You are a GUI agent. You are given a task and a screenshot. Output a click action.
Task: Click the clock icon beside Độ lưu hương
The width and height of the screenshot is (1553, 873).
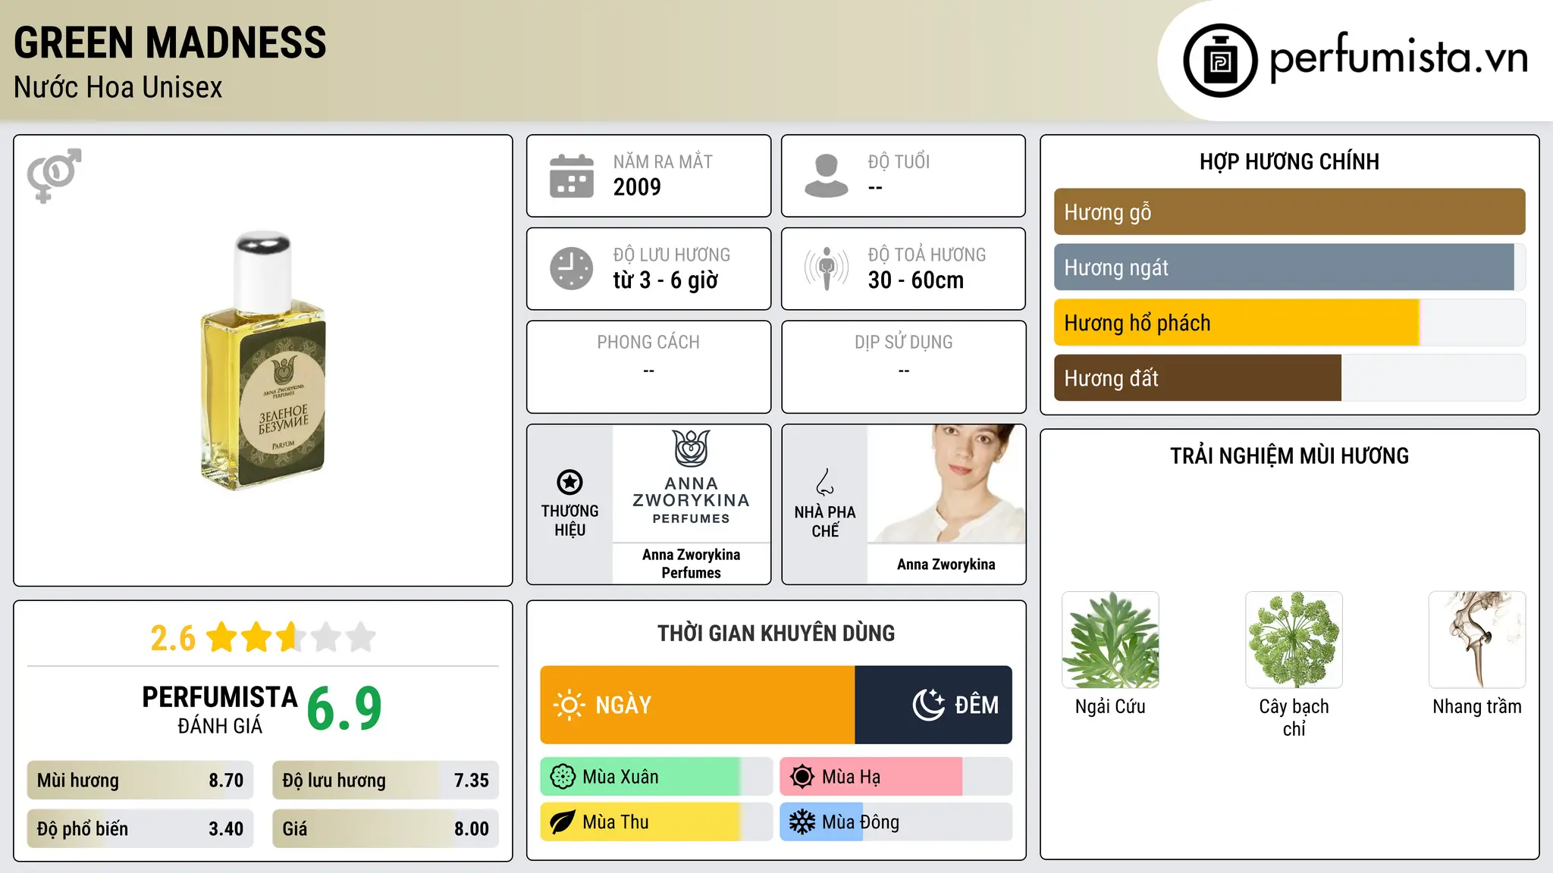[x=571, y=268]
